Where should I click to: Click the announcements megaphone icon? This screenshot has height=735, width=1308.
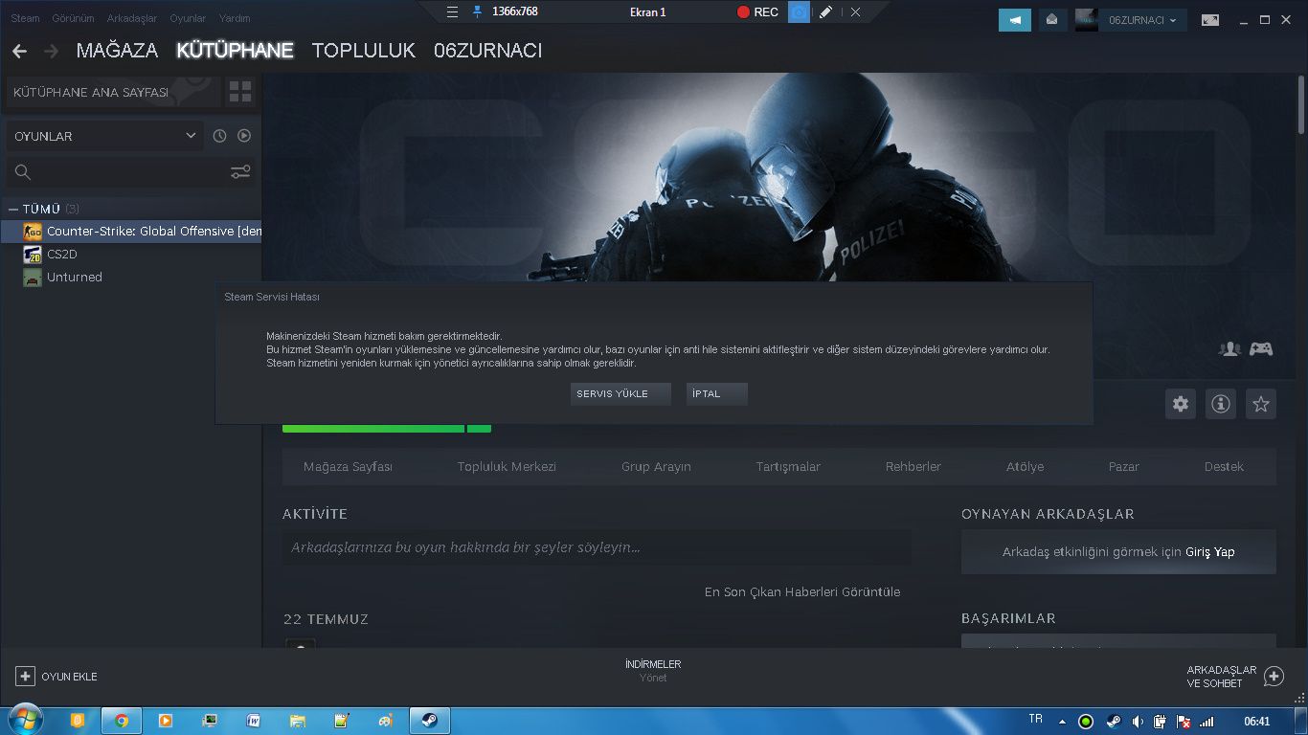[x=1015, y=20]
